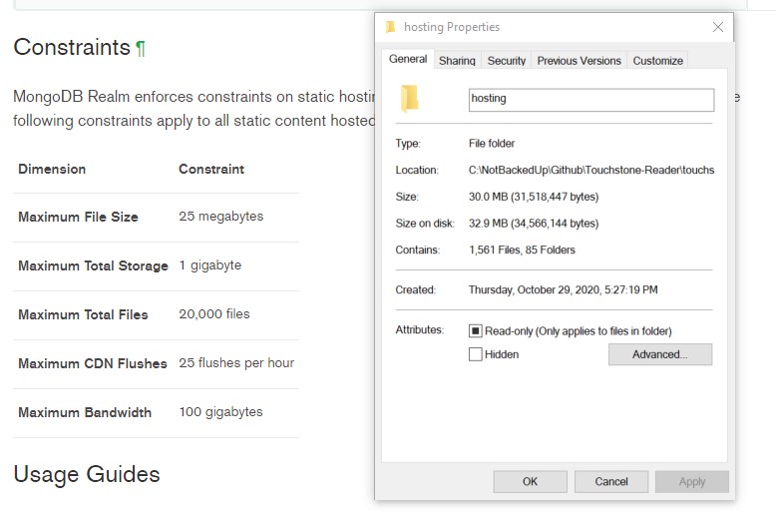
Task: Click the folder name input field
Action: click(590, 100)
